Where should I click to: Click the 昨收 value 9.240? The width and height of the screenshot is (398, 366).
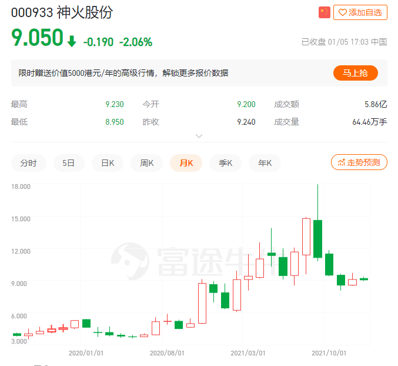(246, 122)
